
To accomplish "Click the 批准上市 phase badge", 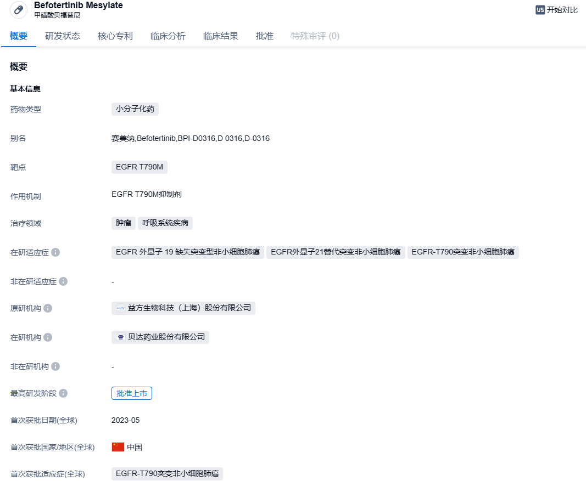I will point(132,393).
